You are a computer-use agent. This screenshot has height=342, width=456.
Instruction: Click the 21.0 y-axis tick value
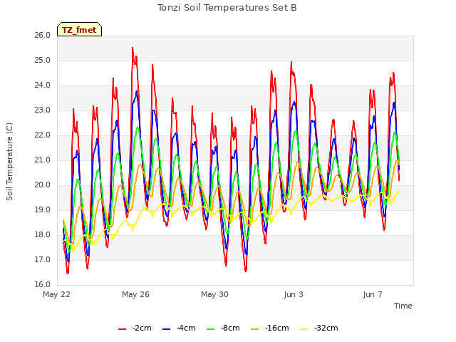[43, 160]
